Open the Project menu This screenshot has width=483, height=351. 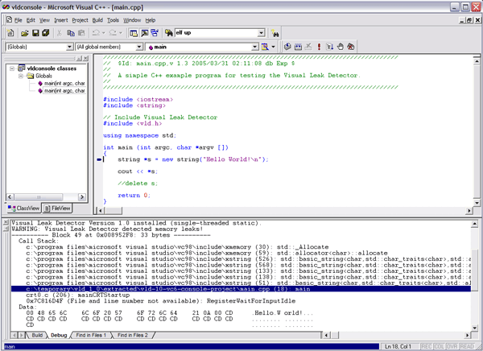click(x=80, y=19)
